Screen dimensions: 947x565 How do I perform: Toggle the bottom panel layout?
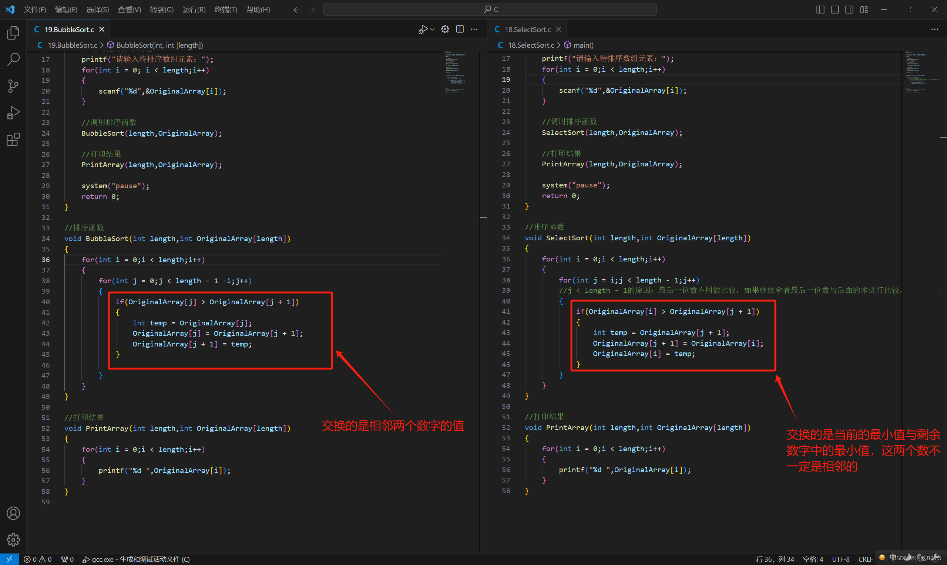pos(834,10)
